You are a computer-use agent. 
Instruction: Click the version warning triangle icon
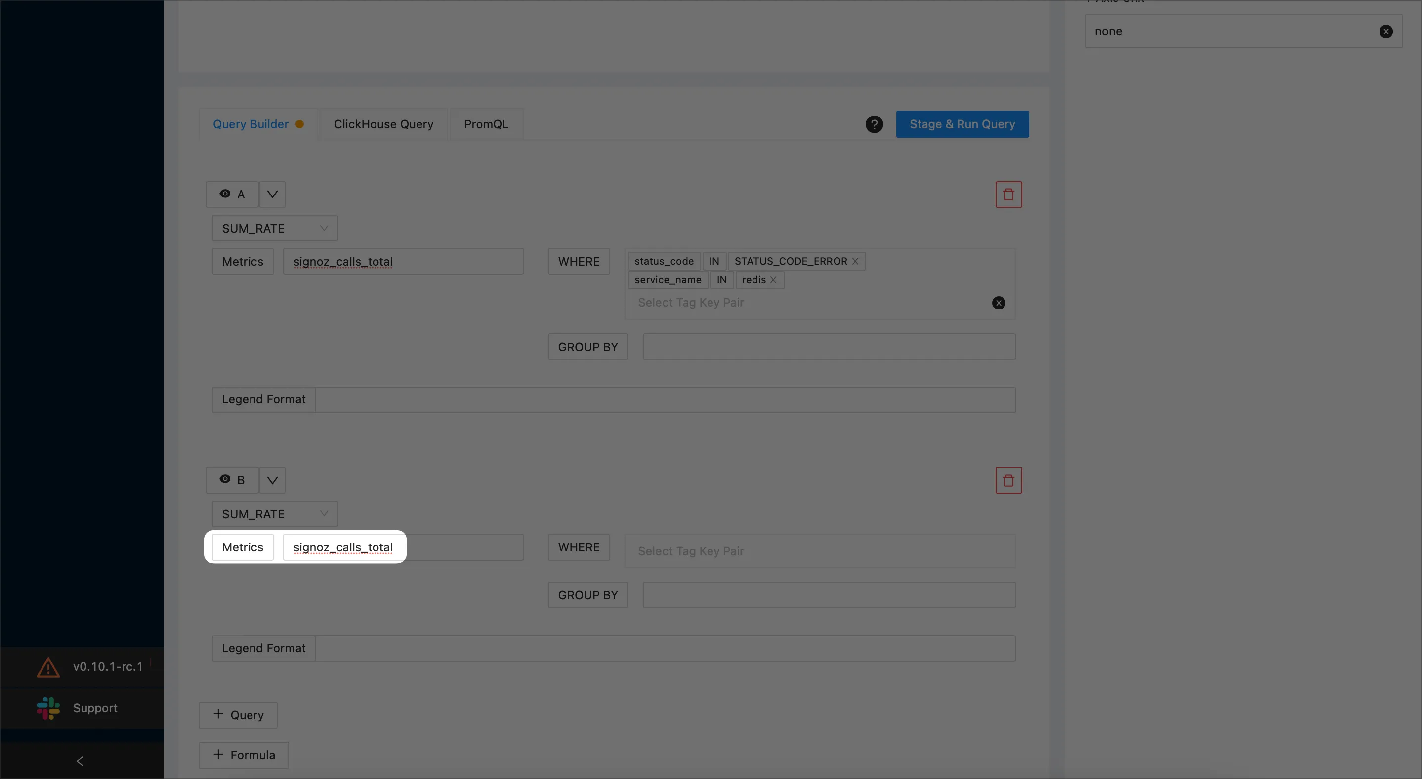[x=48, y=667]
